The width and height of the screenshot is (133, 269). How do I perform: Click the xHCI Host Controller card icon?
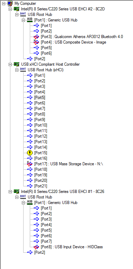tap(17, 64)
